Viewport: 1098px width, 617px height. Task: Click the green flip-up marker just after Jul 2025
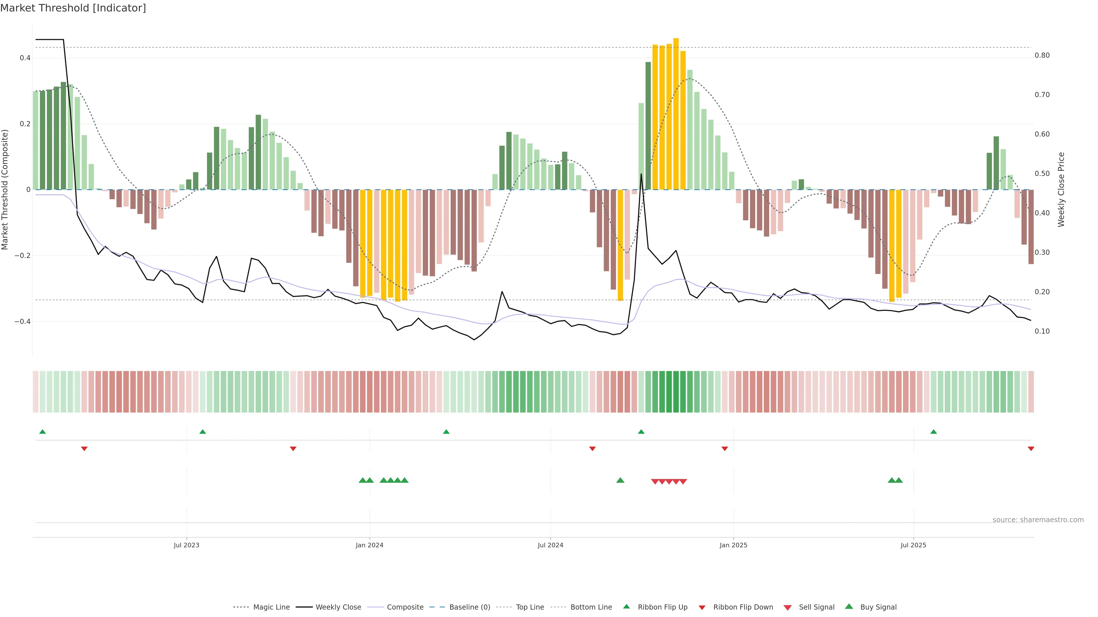pyautogui.click(x=934, y=432)
